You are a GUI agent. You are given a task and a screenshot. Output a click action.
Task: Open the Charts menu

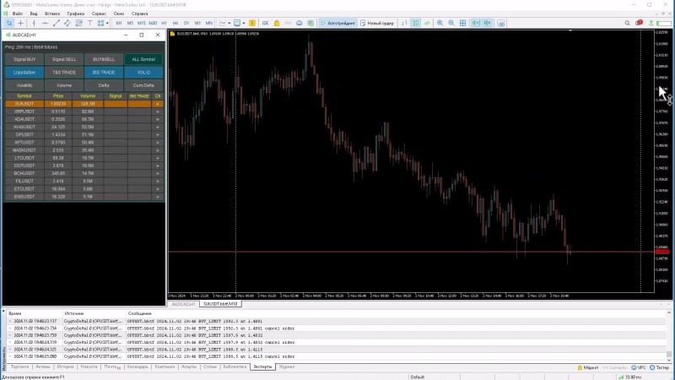pos(76,14)
